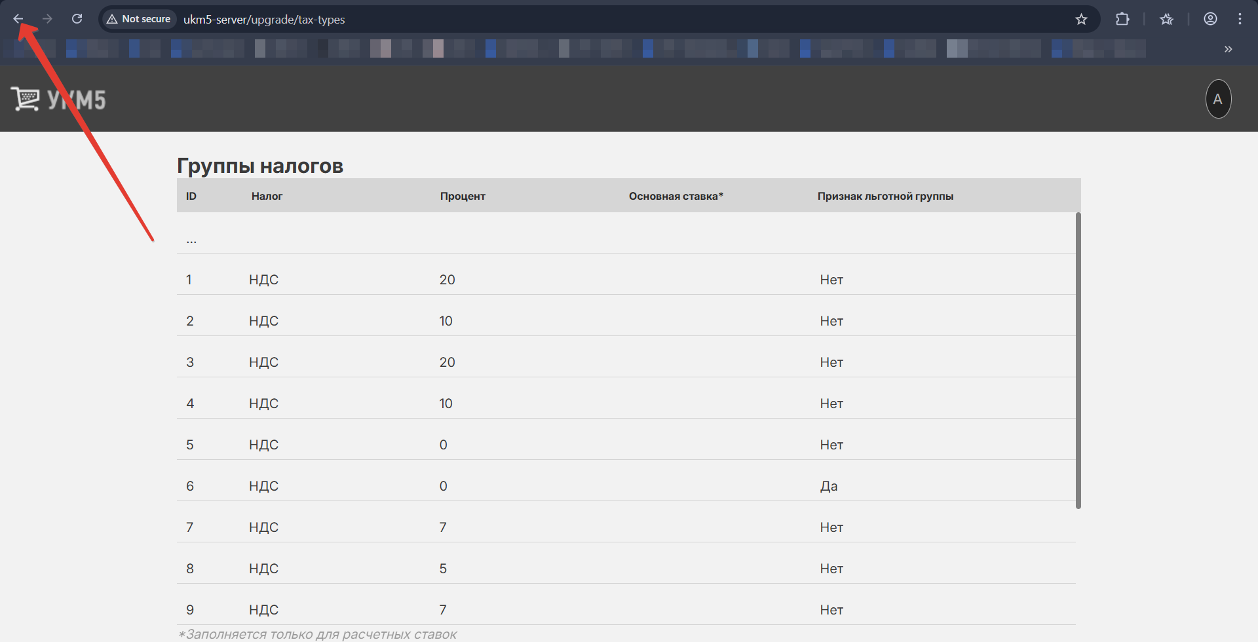The image size is (1258, 642).
Task: Click the shopping cart logo icon
Action: click(x=25, y=100)
